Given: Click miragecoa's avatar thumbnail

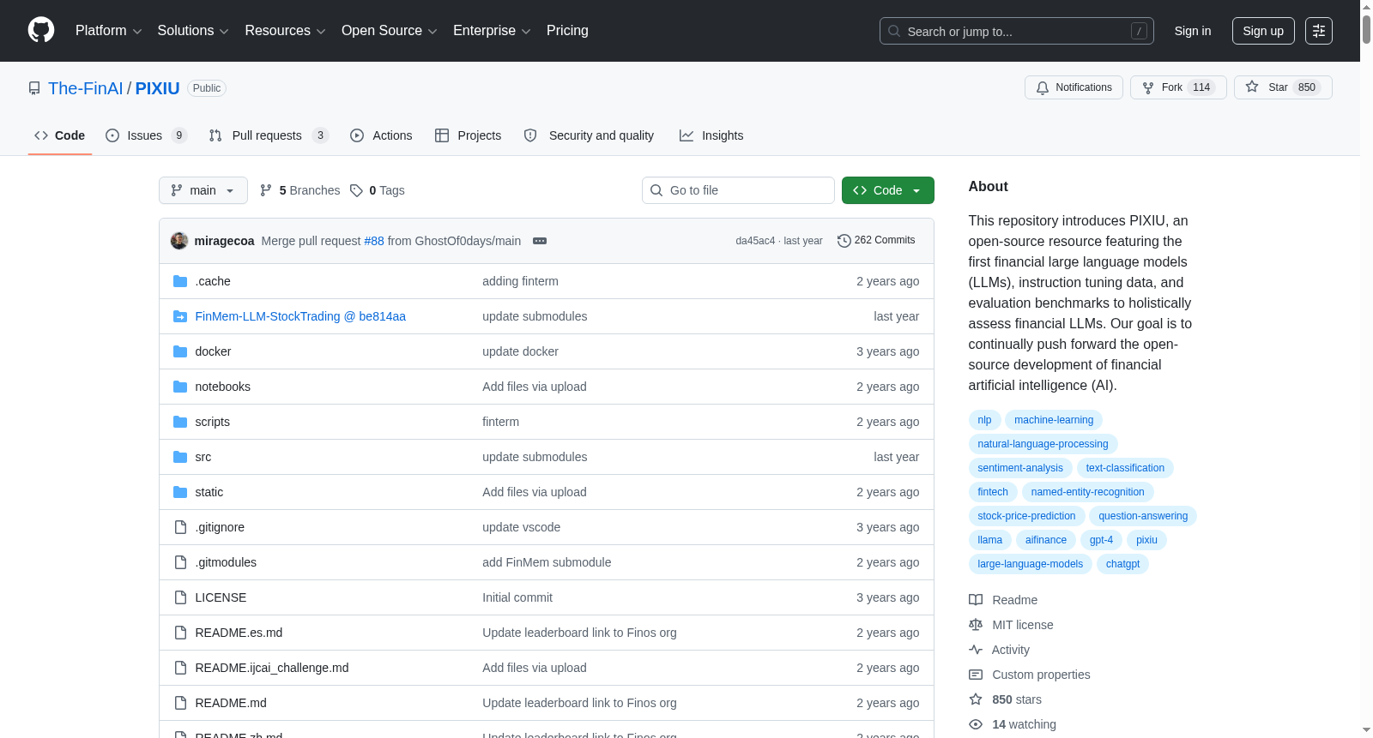Looking at the screenshot, I should pyautogui.click(x=179, y=241).
